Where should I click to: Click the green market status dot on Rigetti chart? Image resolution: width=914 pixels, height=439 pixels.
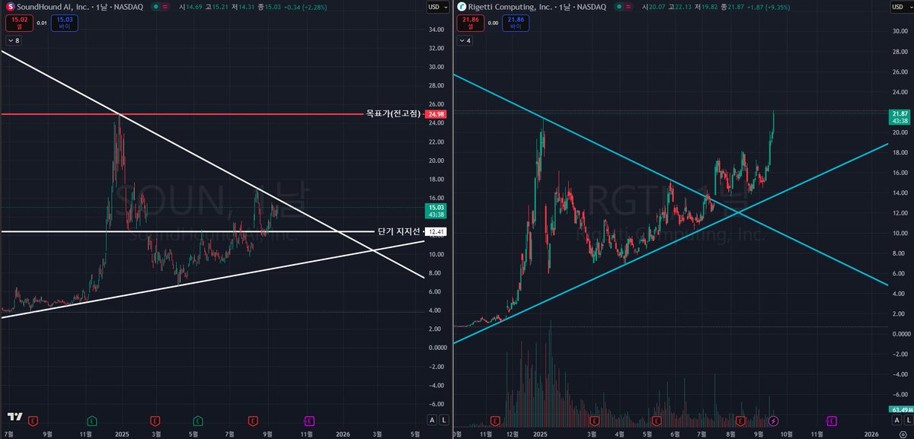(x=618, y=7)
